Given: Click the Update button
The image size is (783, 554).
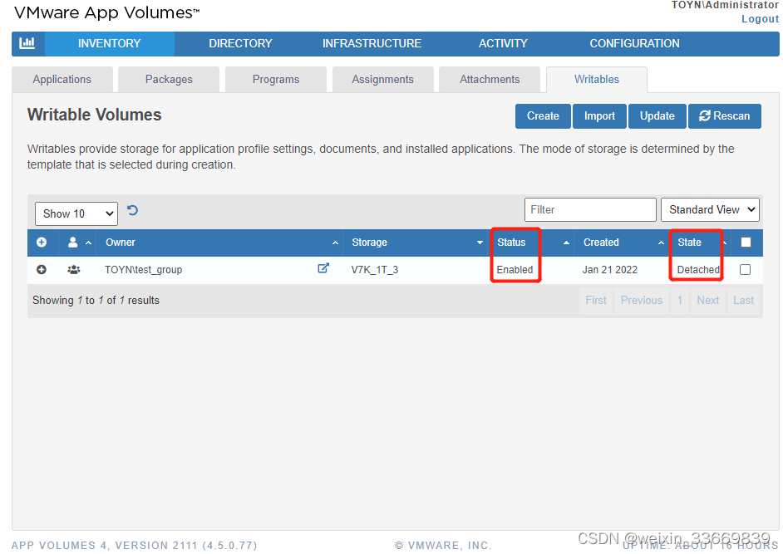Looking at the screenshot, I should (657, 115).
